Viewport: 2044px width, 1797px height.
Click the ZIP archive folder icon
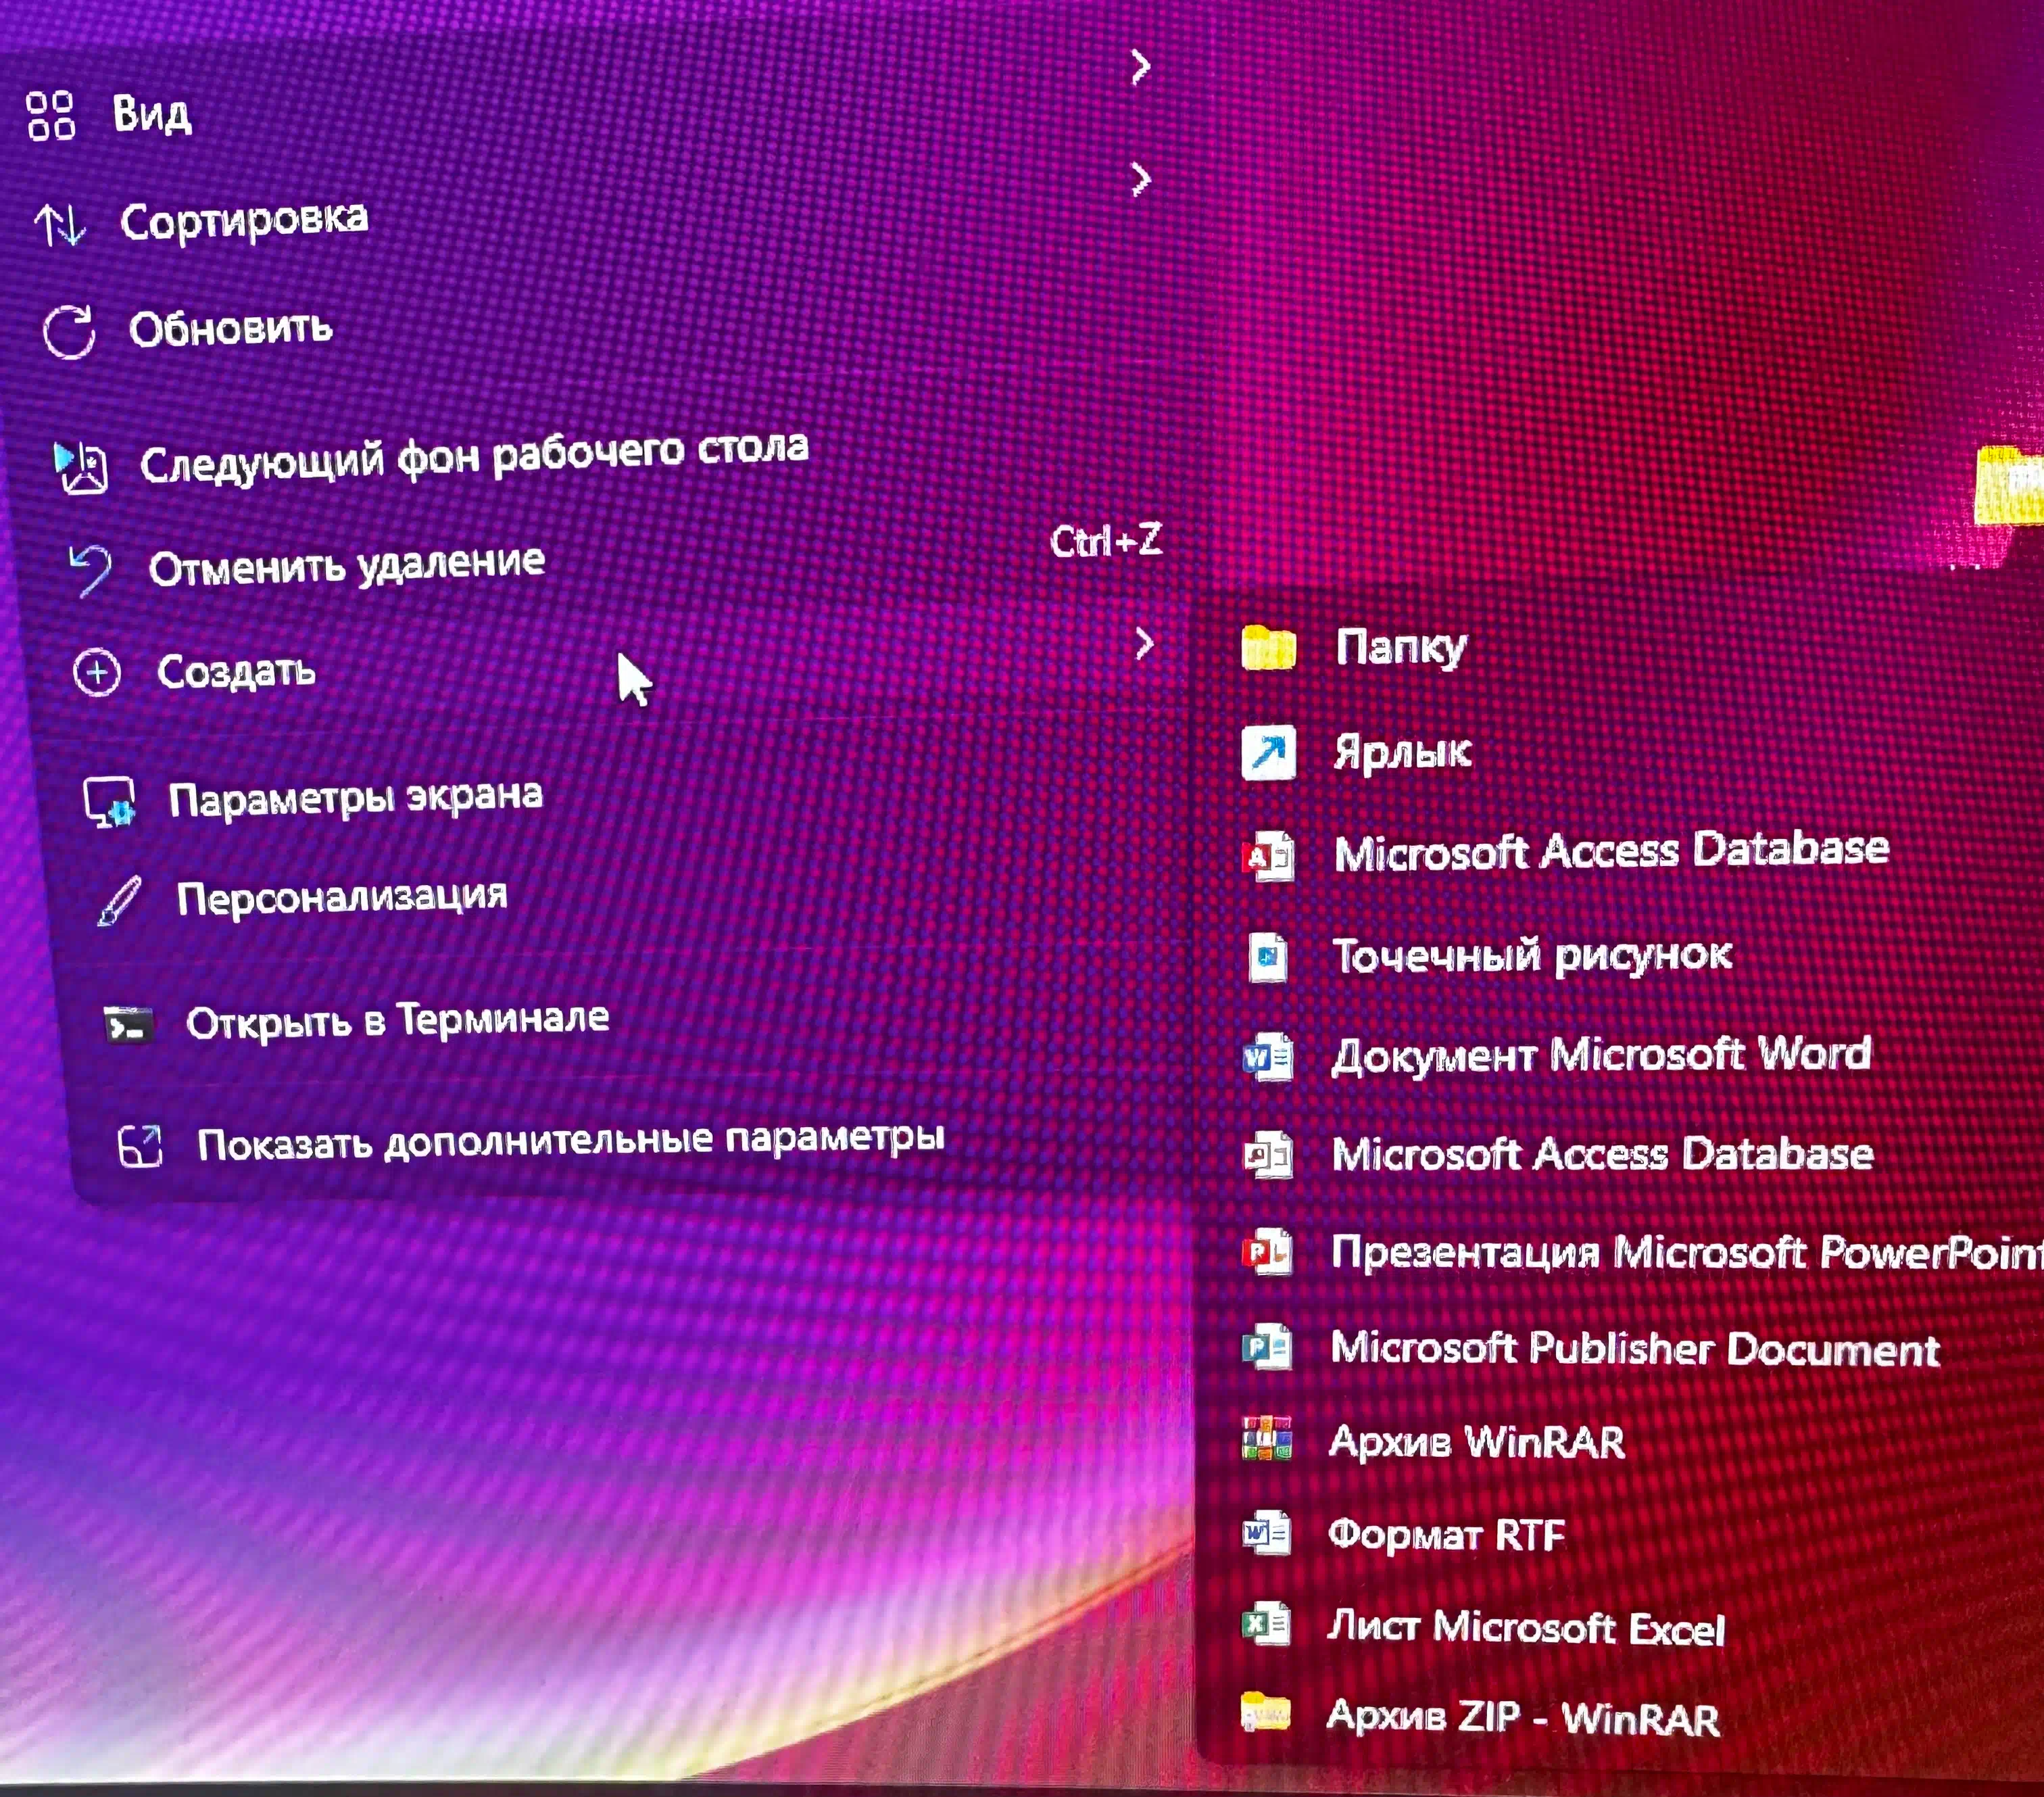1265,1712
